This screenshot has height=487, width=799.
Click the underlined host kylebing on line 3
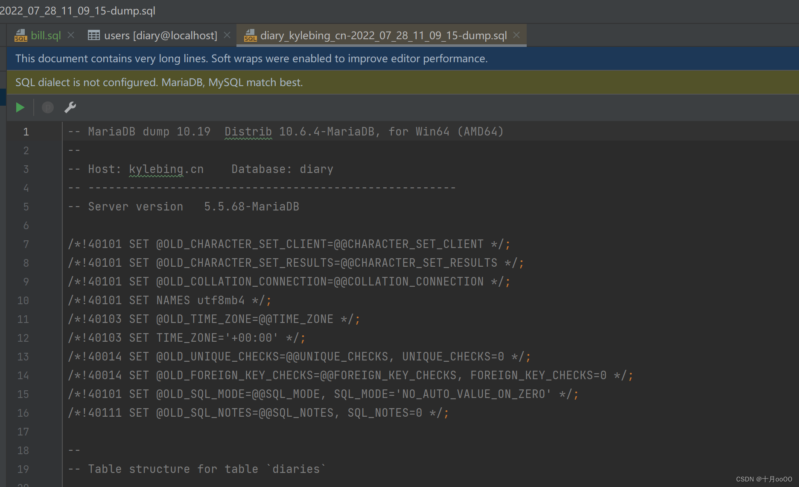click(x=156, y=169)
